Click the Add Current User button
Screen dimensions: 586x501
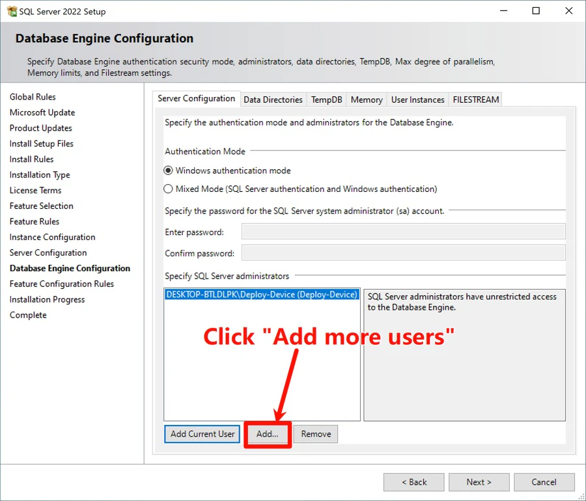(202, 434)
